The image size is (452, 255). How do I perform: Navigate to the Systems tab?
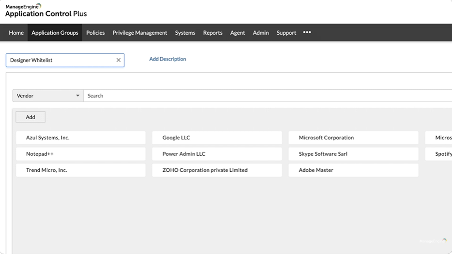(185, 32)
